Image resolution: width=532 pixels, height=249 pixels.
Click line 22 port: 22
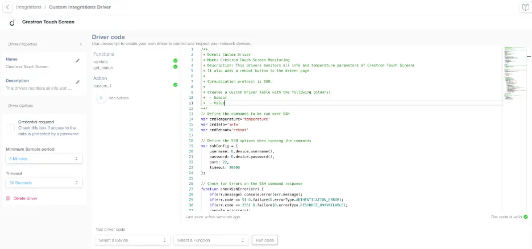(219, 162)
